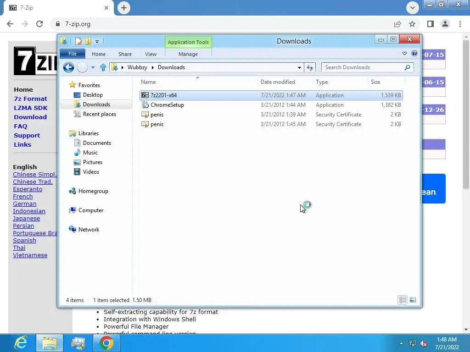Open Recent places in navigation pane
The image size is (470, 352).
coord(99,114)
